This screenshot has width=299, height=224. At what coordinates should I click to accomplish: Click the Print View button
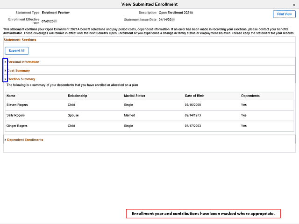[x=284, y=14]
